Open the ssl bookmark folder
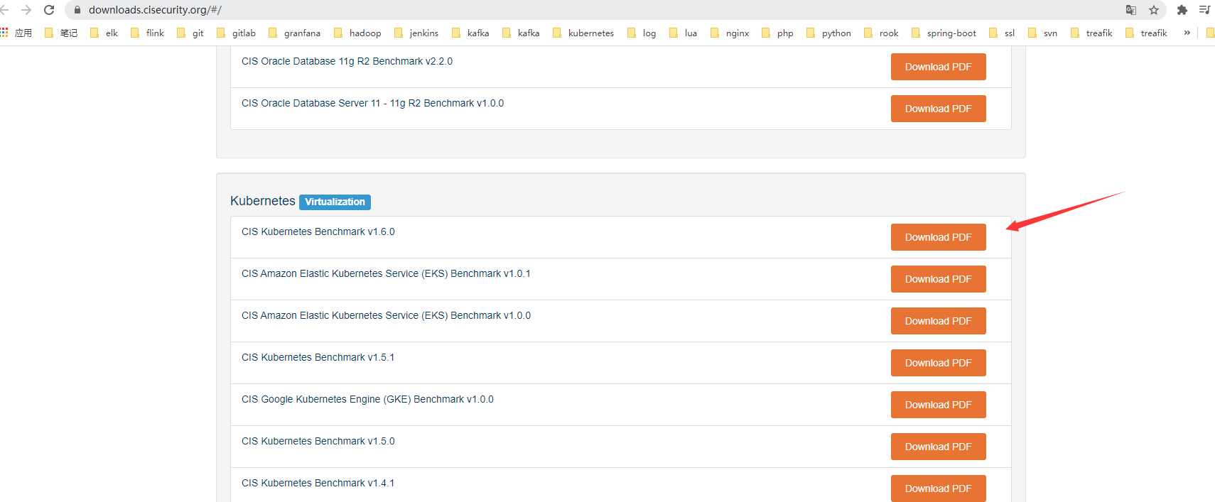 pyautogui.click(x=1002, y=33)
